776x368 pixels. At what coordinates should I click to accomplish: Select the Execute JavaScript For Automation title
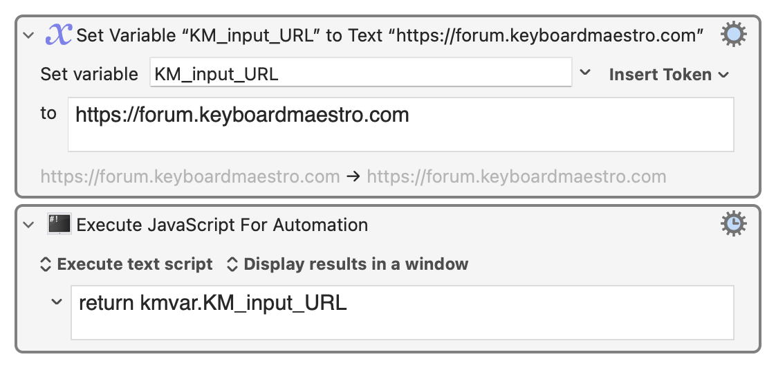pos(222,224)
